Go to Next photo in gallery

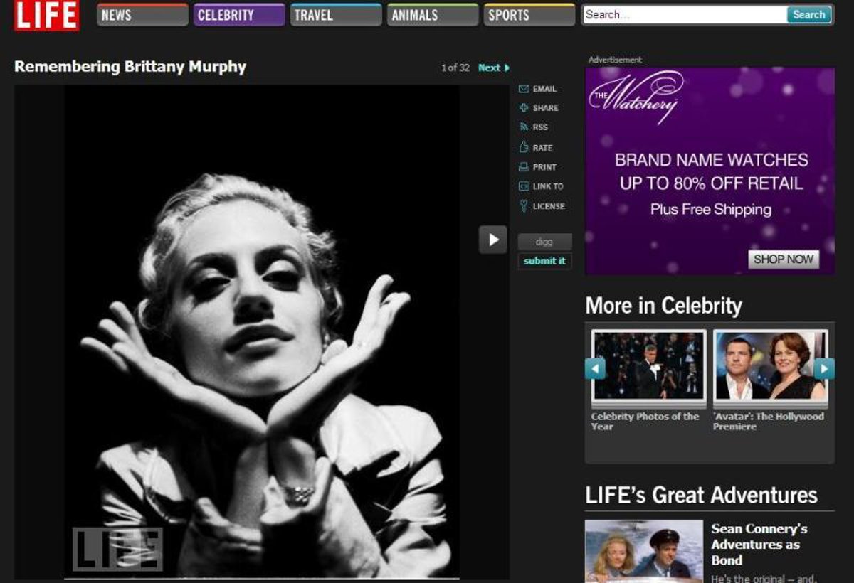tap(493, 68)
